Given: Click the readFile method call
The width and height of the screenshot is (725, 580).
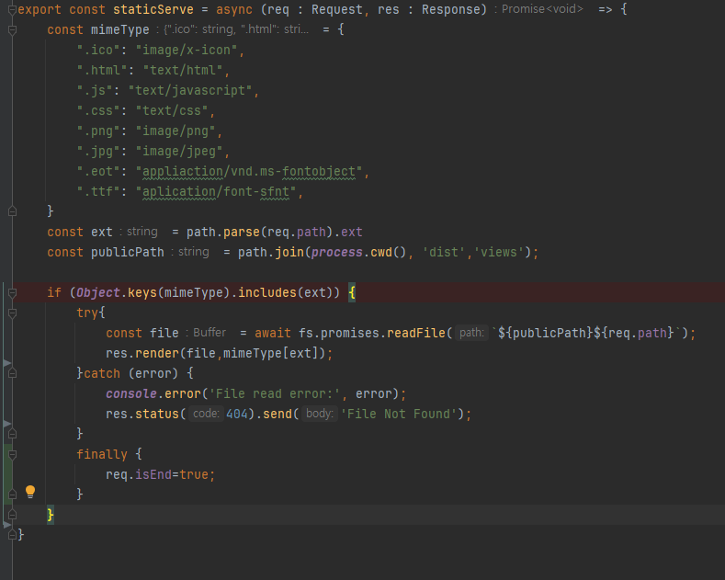Looking at the screenshot, I should (x=415, y=333).
